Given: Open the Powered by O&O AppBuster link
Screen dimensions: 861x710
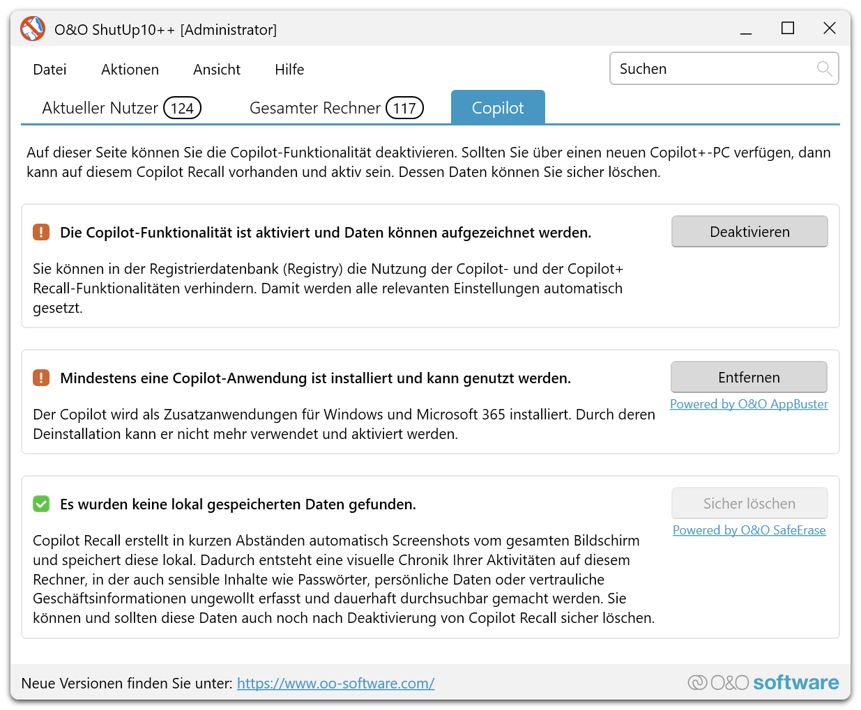Looking at the screenshot, I should coord(749,404).
